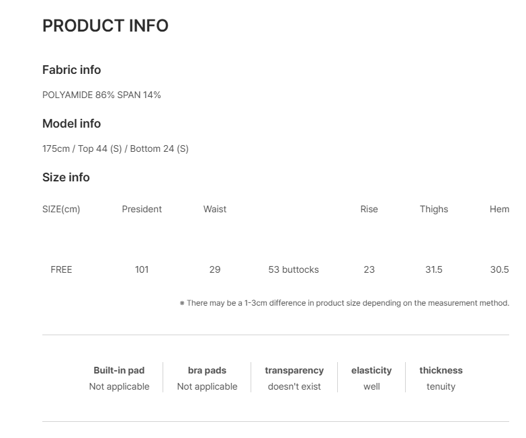This screenshot has width=526, height=438.
Task: Click the thickness attribute label
Action: pyautogui.click(x=441, y=370)
